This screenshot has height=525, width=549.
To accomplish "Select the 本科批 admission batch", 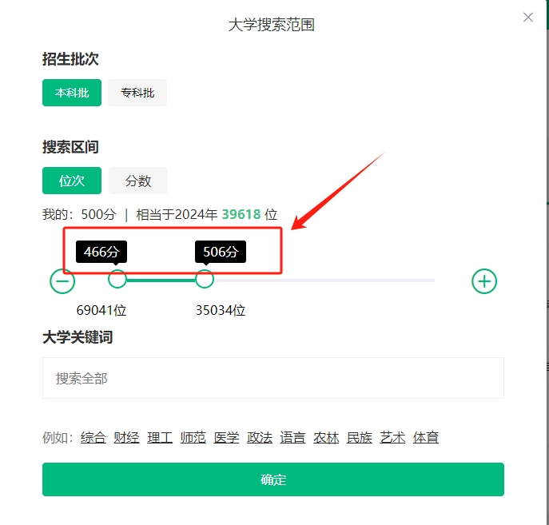I will (72, 93).
